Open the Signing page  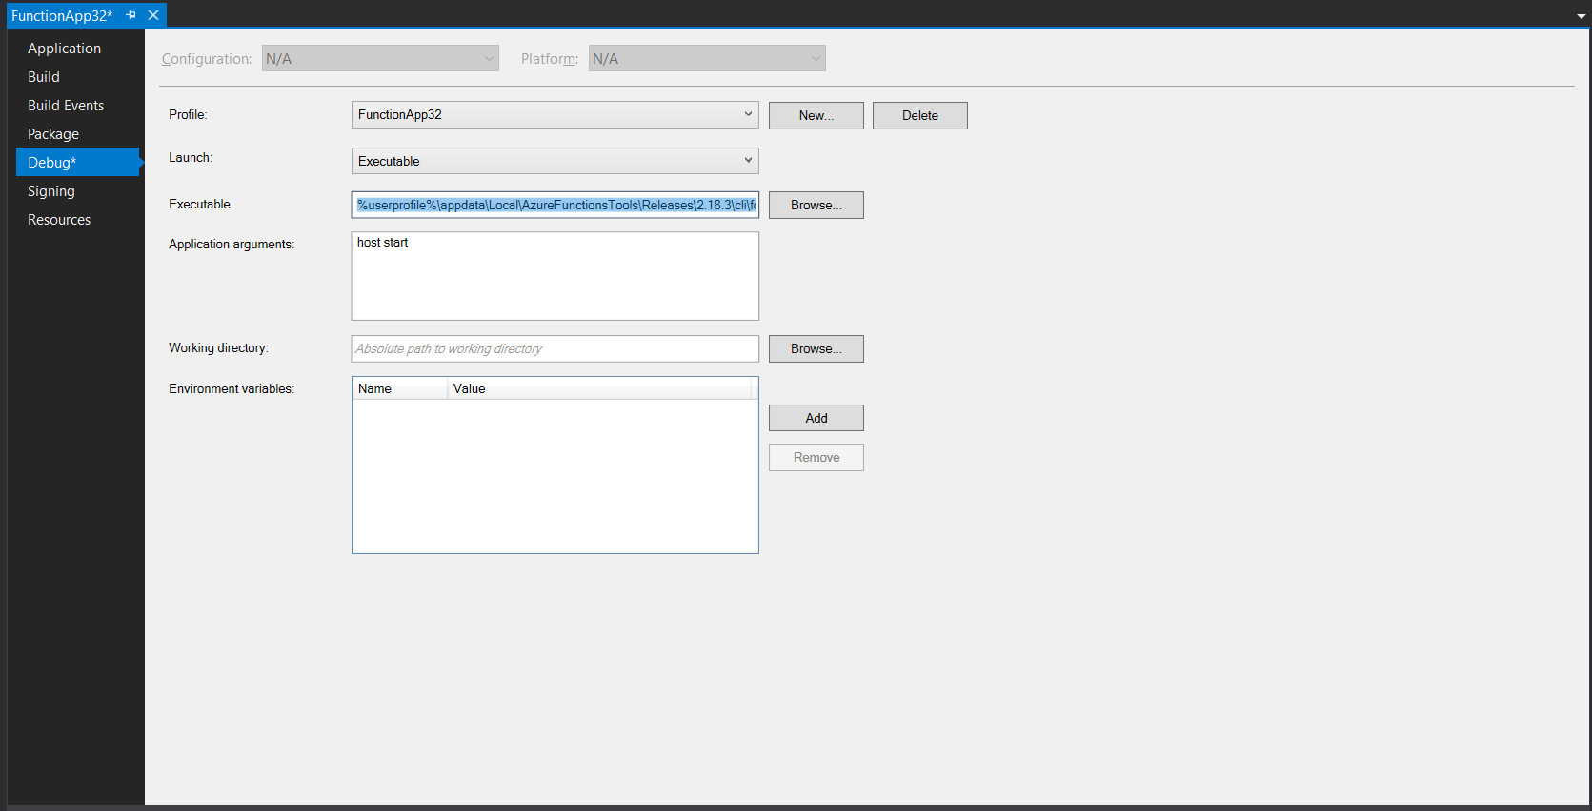tap(51, 191)
